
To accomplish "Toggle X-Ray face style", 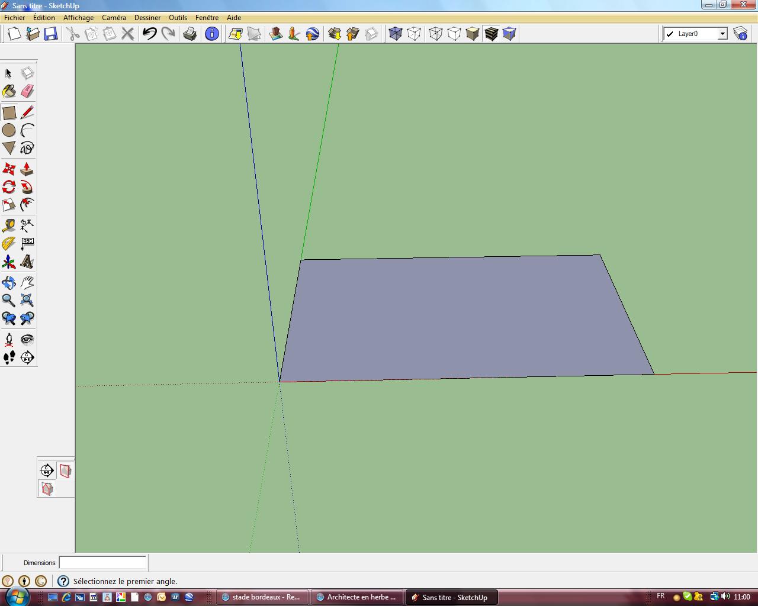I will (x=396, y=34).
